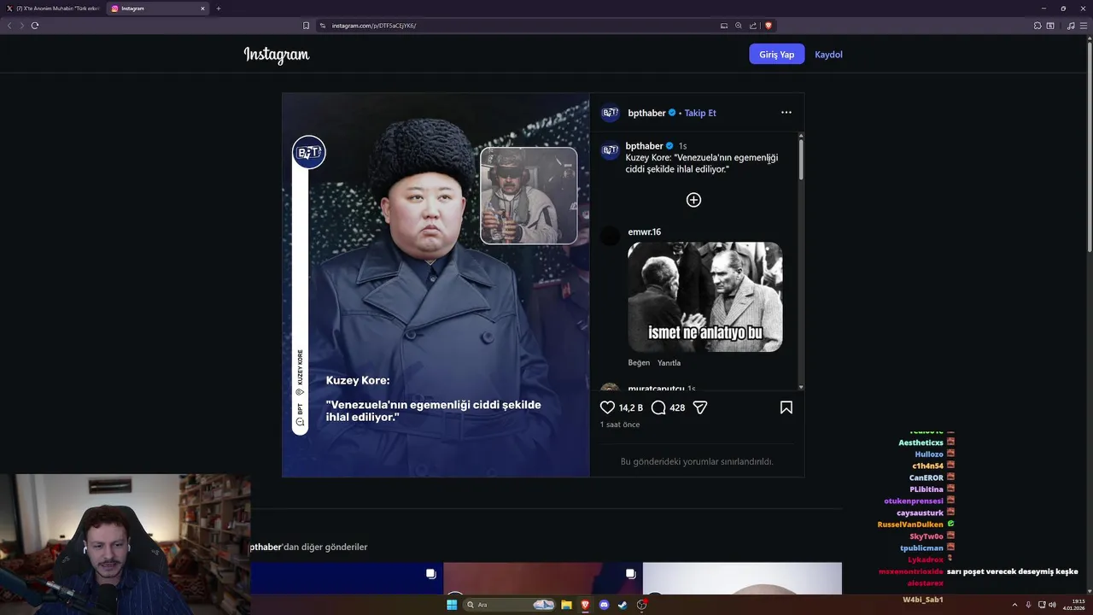Open Steam from the taskbar
This screenshot has height=615, width=1093.
point(622,605)
